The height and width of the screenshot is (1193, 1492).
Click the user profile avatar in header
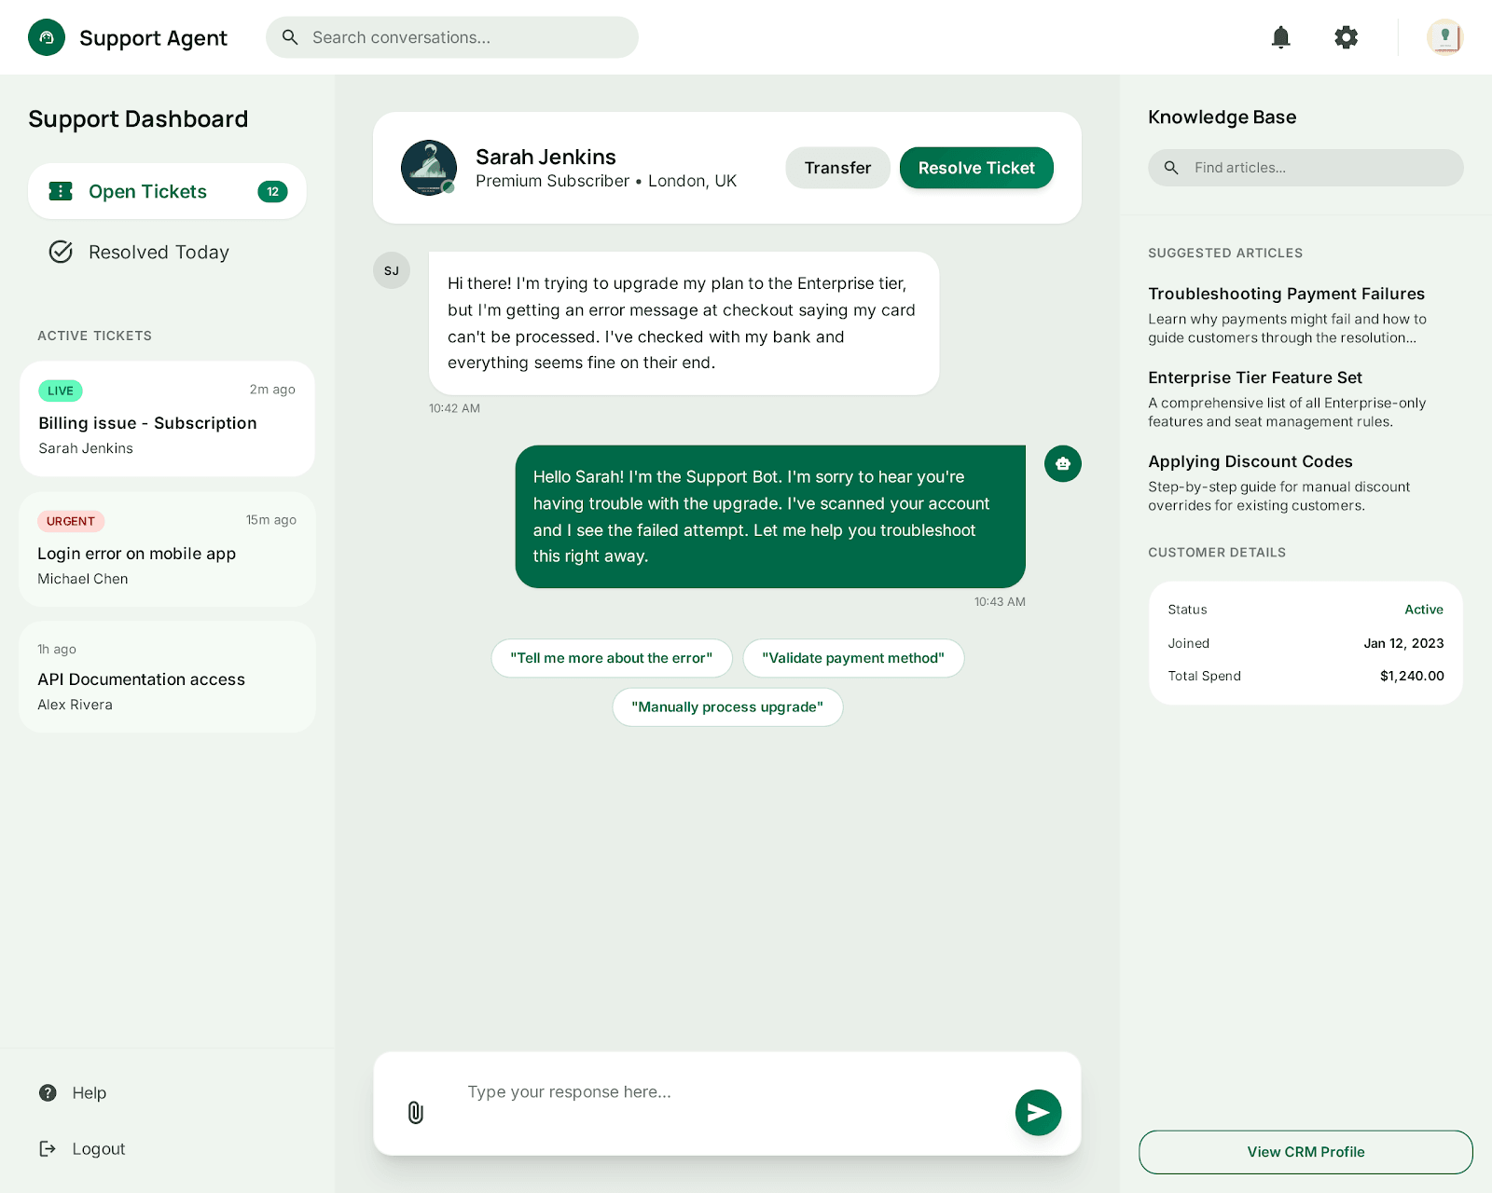click(x=1444, y=37)
